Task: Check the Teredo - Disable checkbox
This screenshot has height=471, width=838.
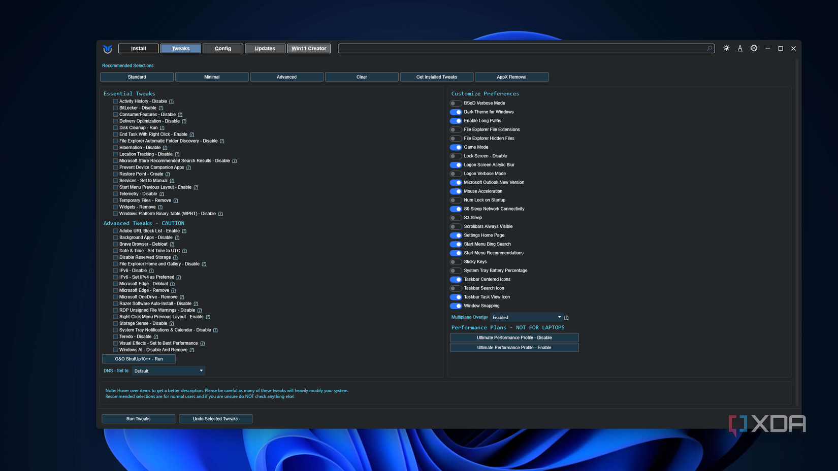Action: click(x=115, y=337)
